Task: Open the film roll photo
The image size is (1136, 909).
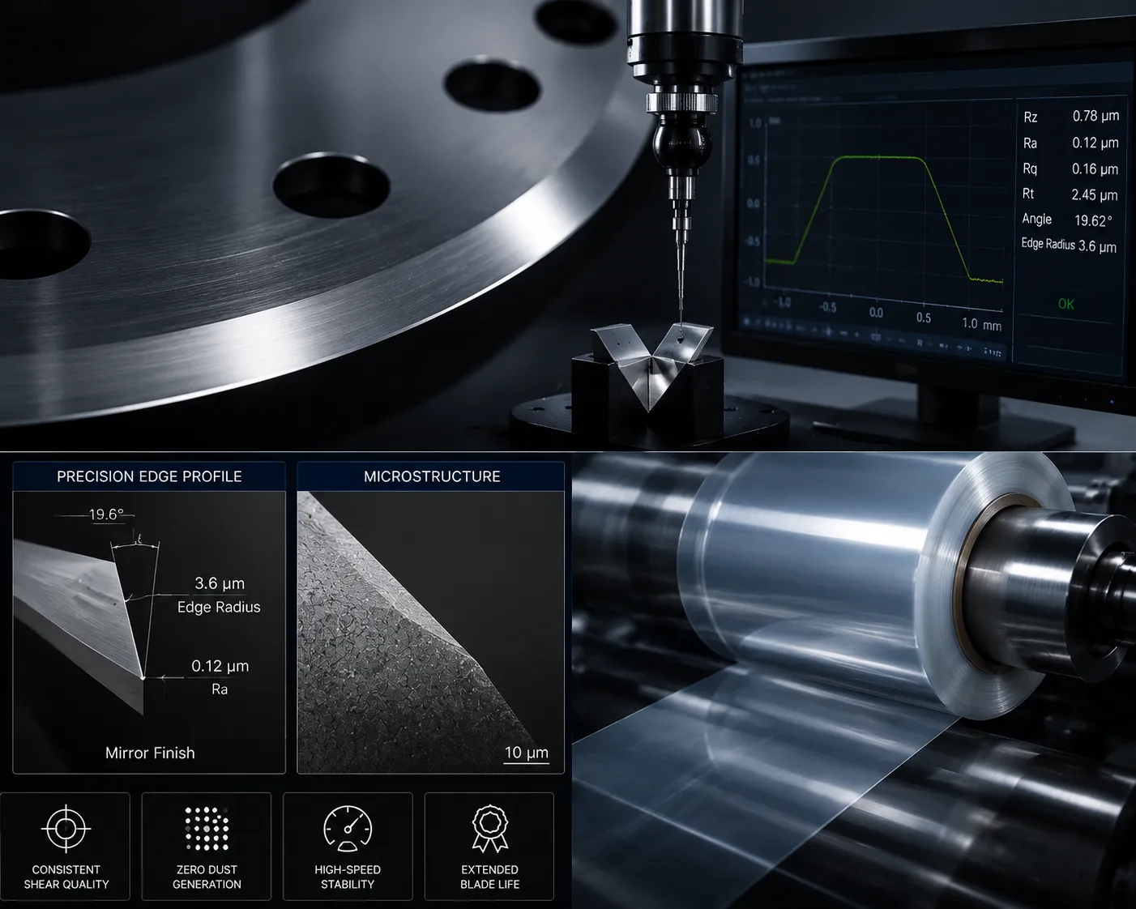Action: click(854, 681)
